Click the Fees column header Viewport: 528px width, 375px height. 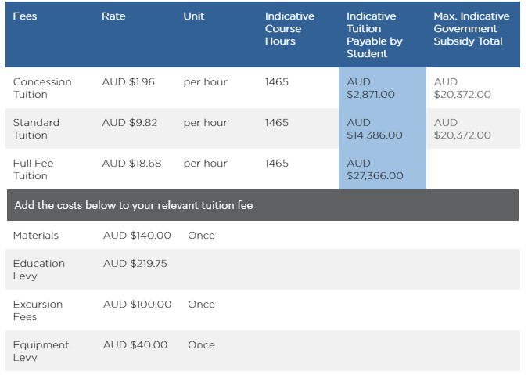click(25, 16)
